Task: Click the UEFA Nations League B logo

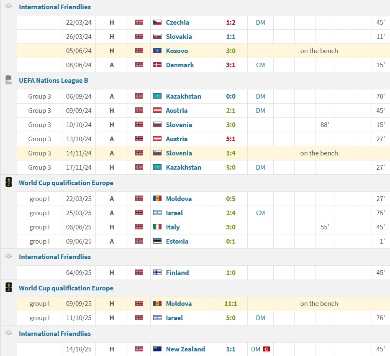Action: 9,80
